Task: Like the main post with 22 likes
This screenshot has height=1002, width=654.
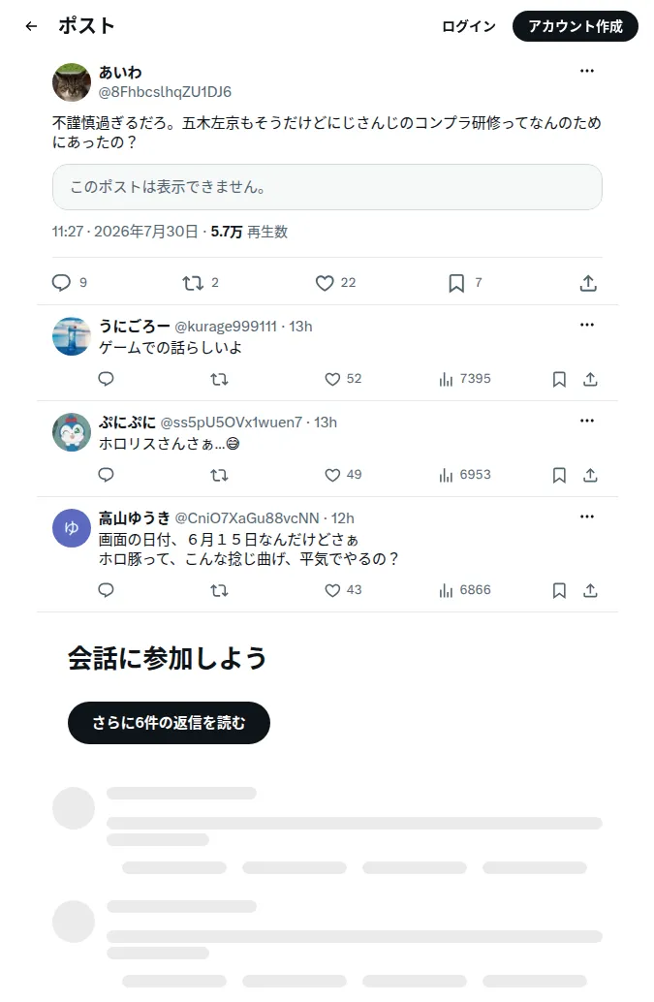Action: click(325, 282)
